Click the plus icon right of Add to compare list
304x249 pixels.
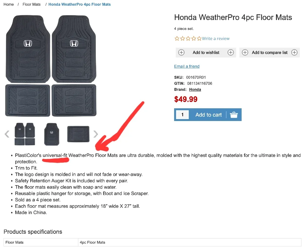coord(294,52)
